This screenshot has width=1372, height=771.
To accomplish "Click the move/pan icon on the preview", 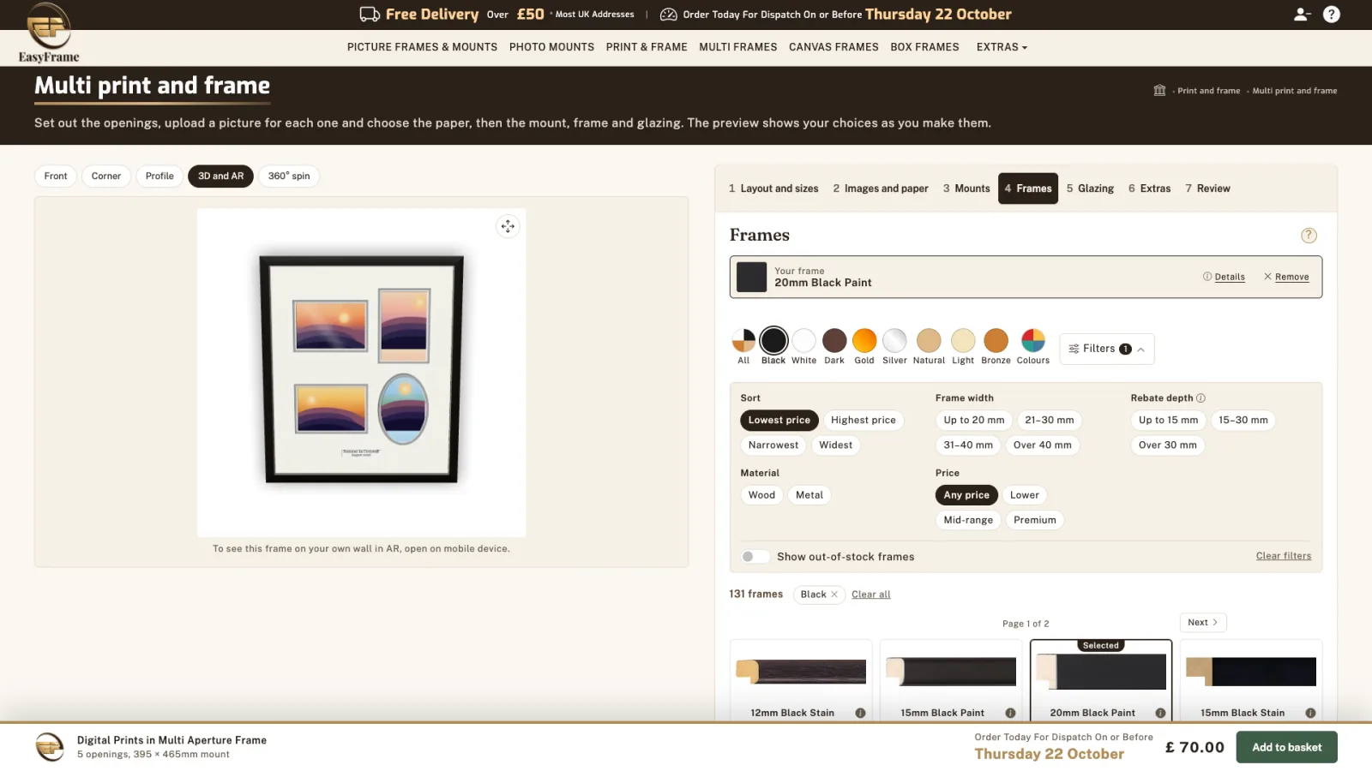I will [508, 226].
